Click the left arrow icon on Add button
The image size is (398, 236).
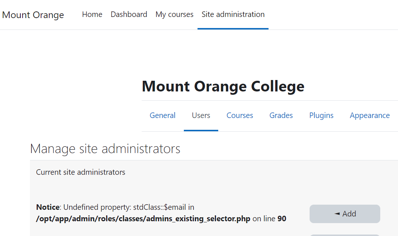pos(337,214)
